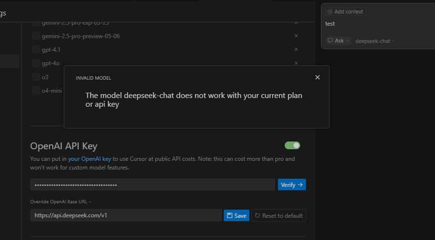Screen dimensions: 435x240
Task: Open the Ask mode dropdown
Action: (x=338, y=41)
